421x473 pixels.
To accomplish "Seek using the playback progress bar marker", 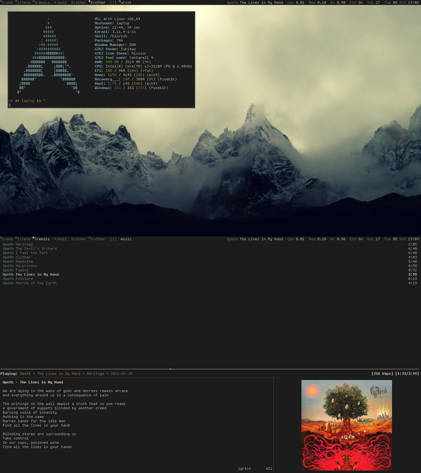I will click(170, 369).
